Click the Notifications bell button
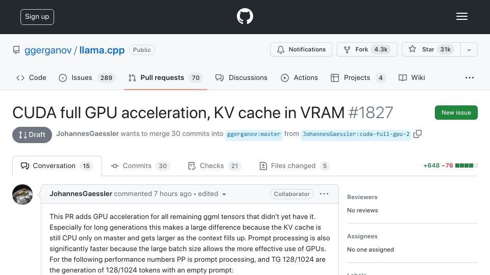490x275 pixels. [x=301, y=49]
